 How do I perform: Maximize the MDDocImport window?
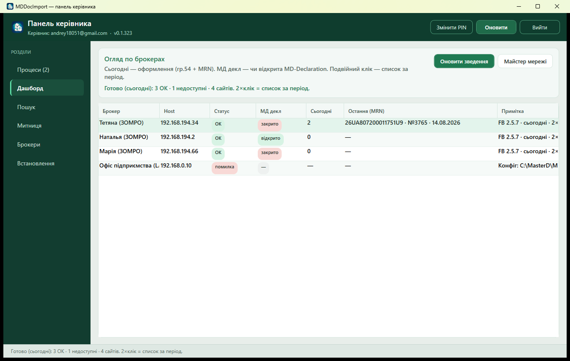[538, 6]
